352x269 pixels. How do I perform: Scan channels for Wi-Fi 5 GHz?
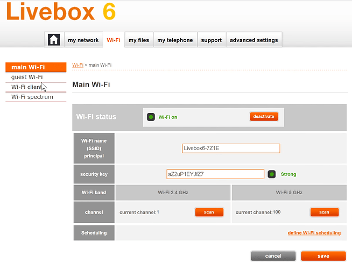(x=325, y=212)
